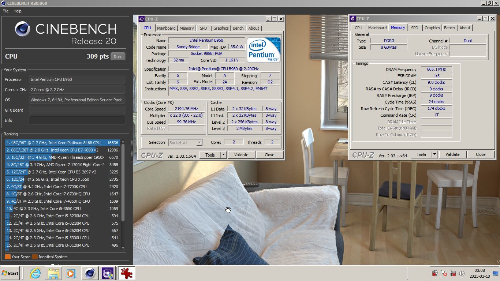Open the Cinebench File menu

click(x=5, y=11)
